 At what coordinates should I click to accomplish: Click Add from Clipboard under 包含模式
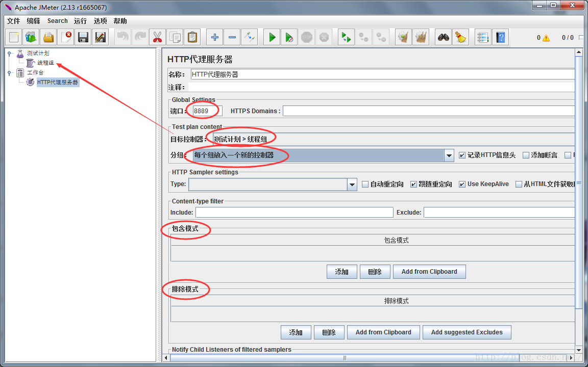429,272
